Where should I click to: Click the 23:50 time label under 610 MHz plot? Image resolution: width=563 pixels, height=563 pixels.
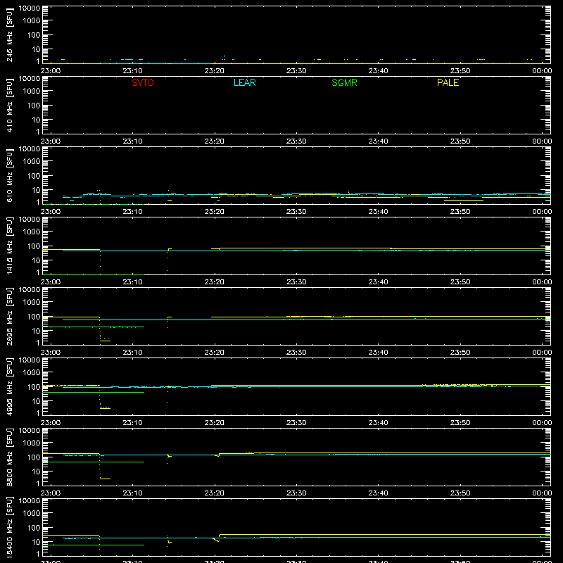pyautogui.click(x=460, y=212)
